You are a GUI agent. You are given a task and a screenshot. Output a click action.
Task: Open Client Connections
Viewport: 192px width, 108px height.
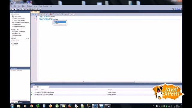tap(19, 18)
